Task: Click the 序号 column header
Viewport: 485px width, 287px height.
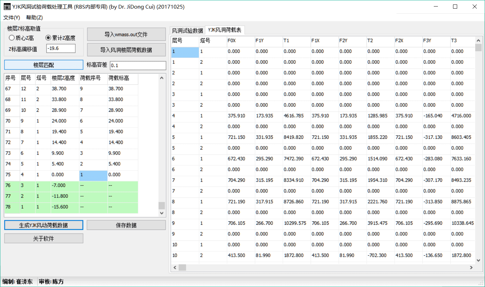Action: [x=12, y=78]
